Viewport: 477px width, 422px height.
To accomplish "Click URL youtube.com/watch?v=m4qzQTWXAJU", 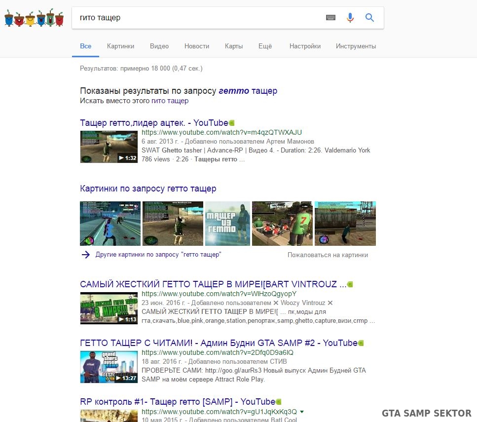I will [221, 132].
